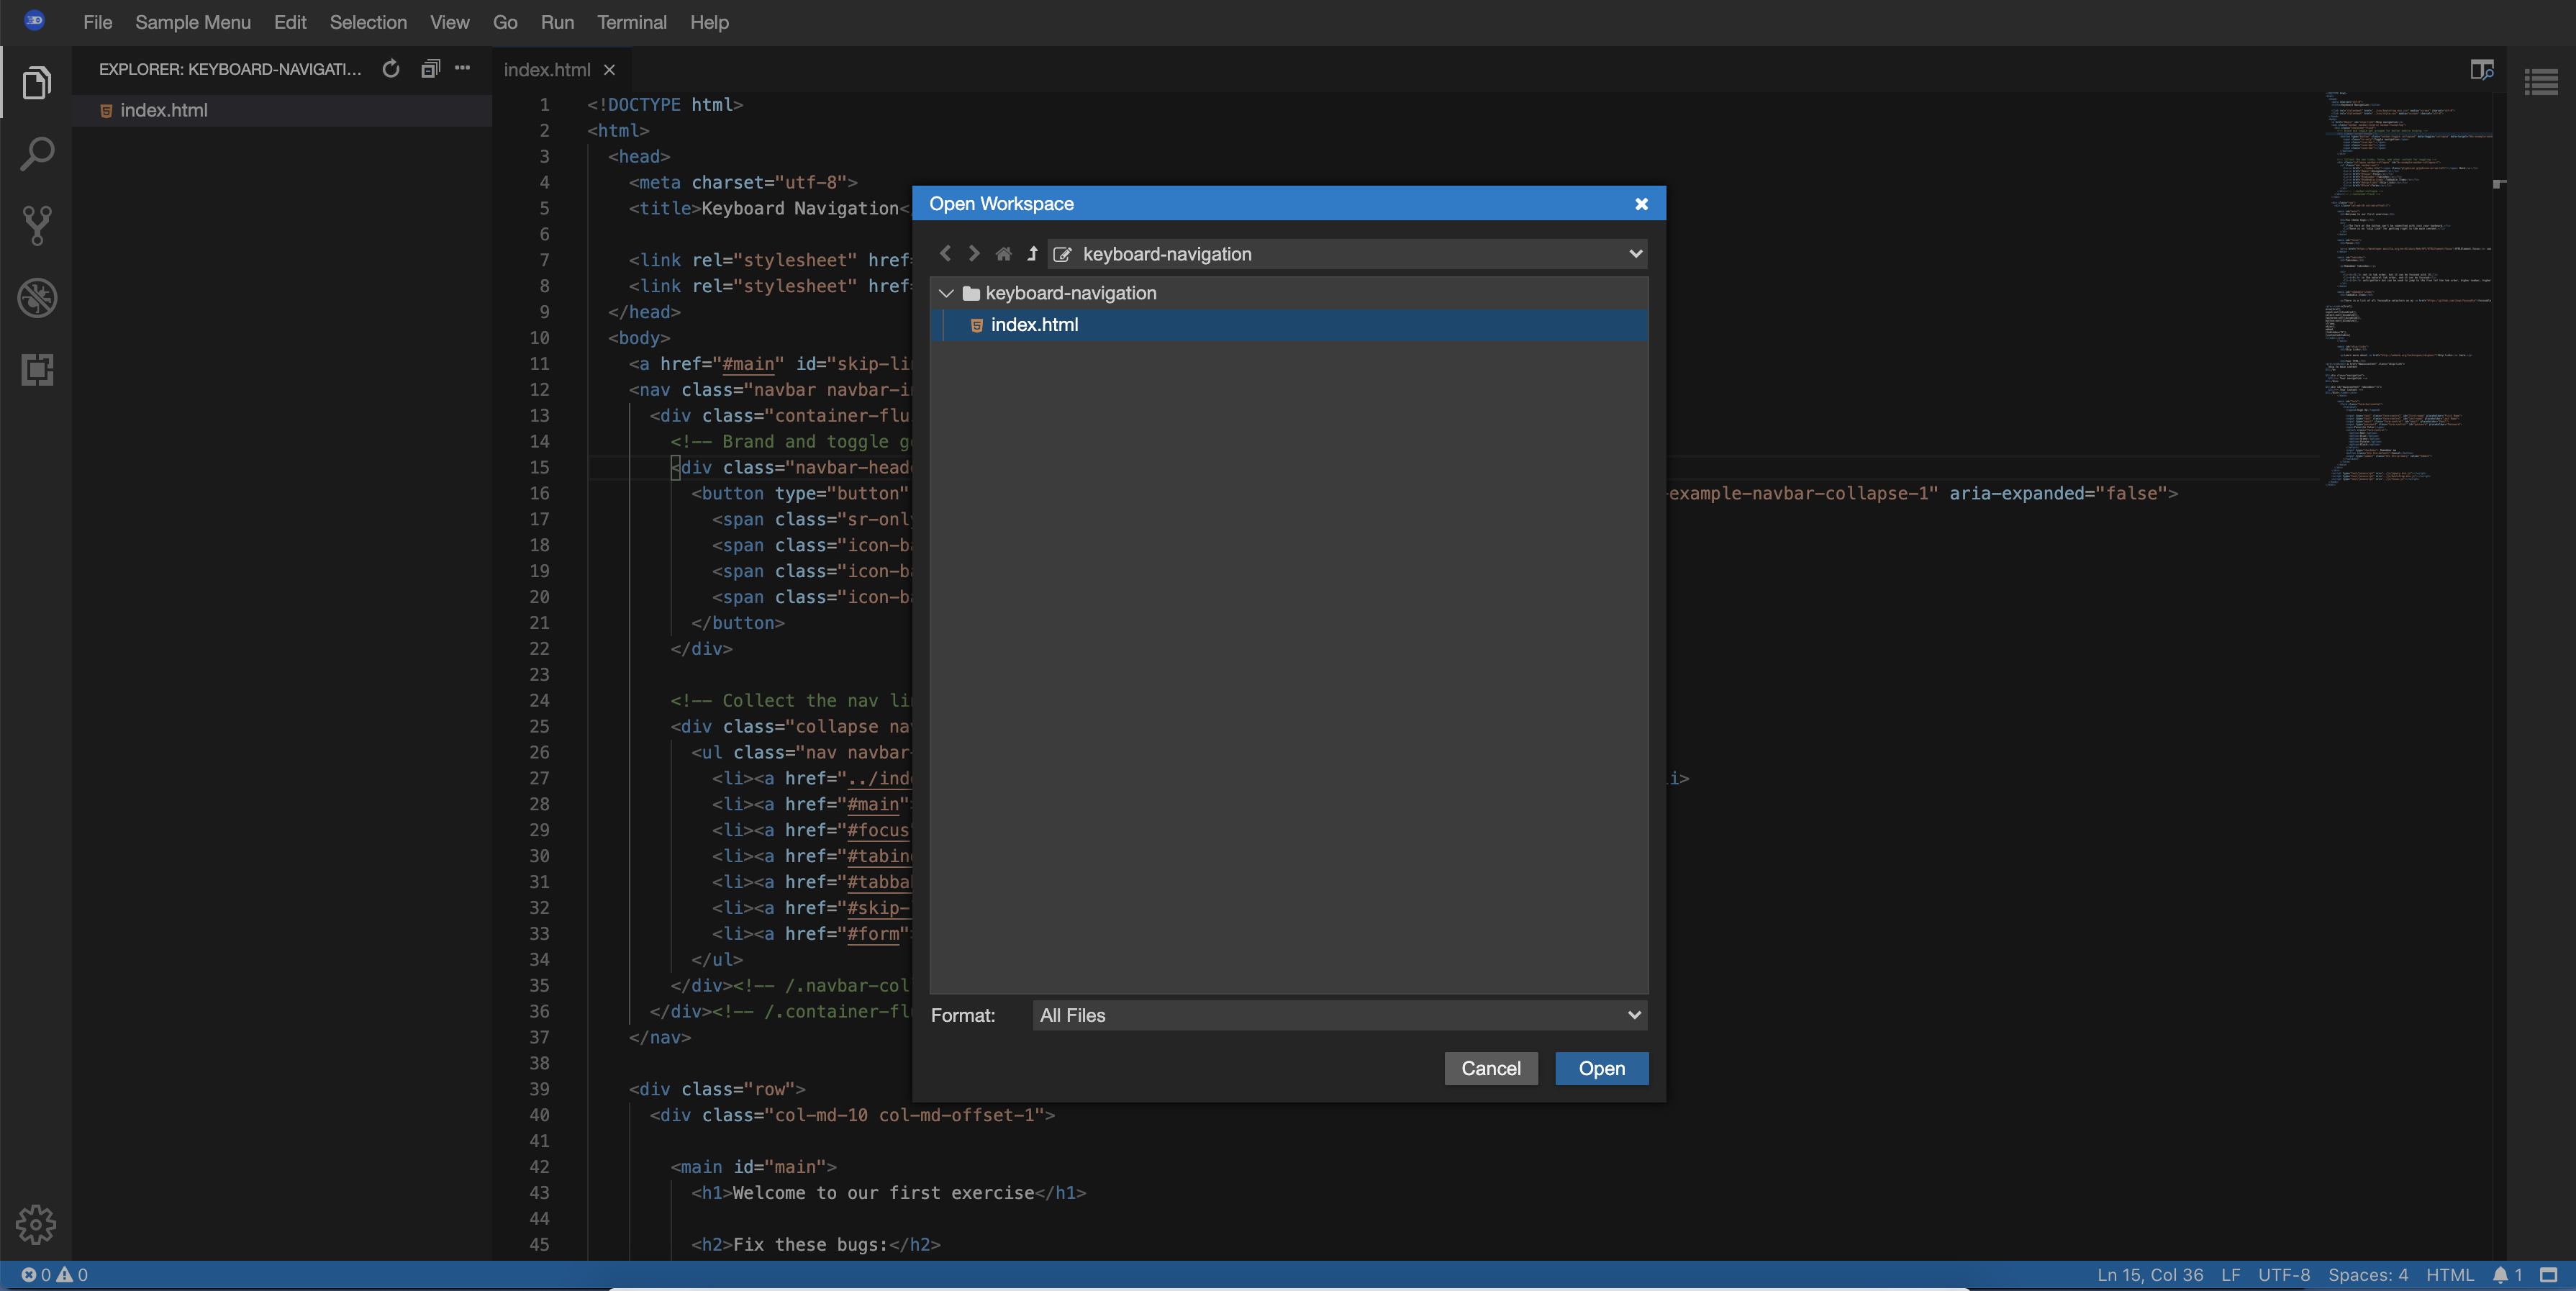
Task: Collapse all folders in the Explorer
Action: 430,69
